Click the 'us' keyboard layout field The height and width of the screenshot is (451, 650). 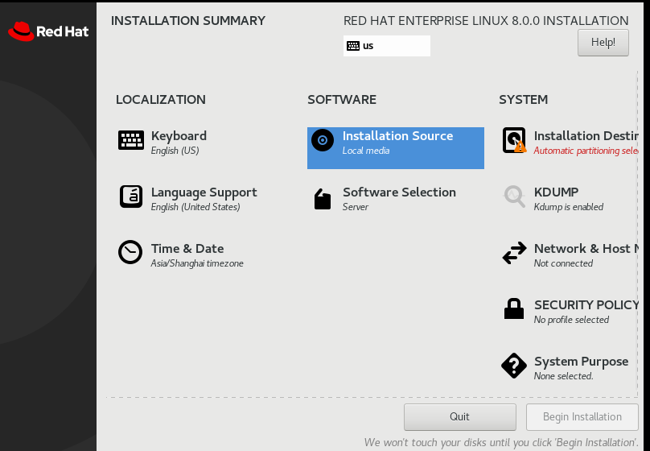tap(387, 46)
